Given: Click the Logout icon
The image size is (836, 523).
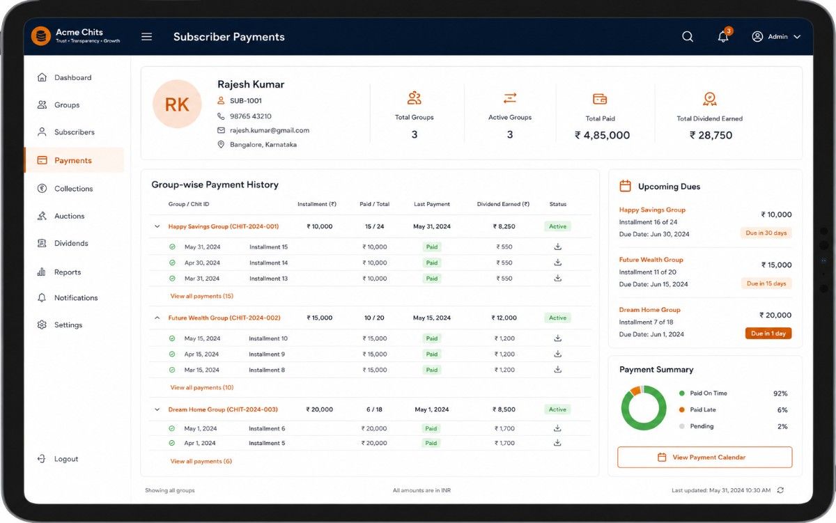Looking at the screenshot, I should [42, 459].
